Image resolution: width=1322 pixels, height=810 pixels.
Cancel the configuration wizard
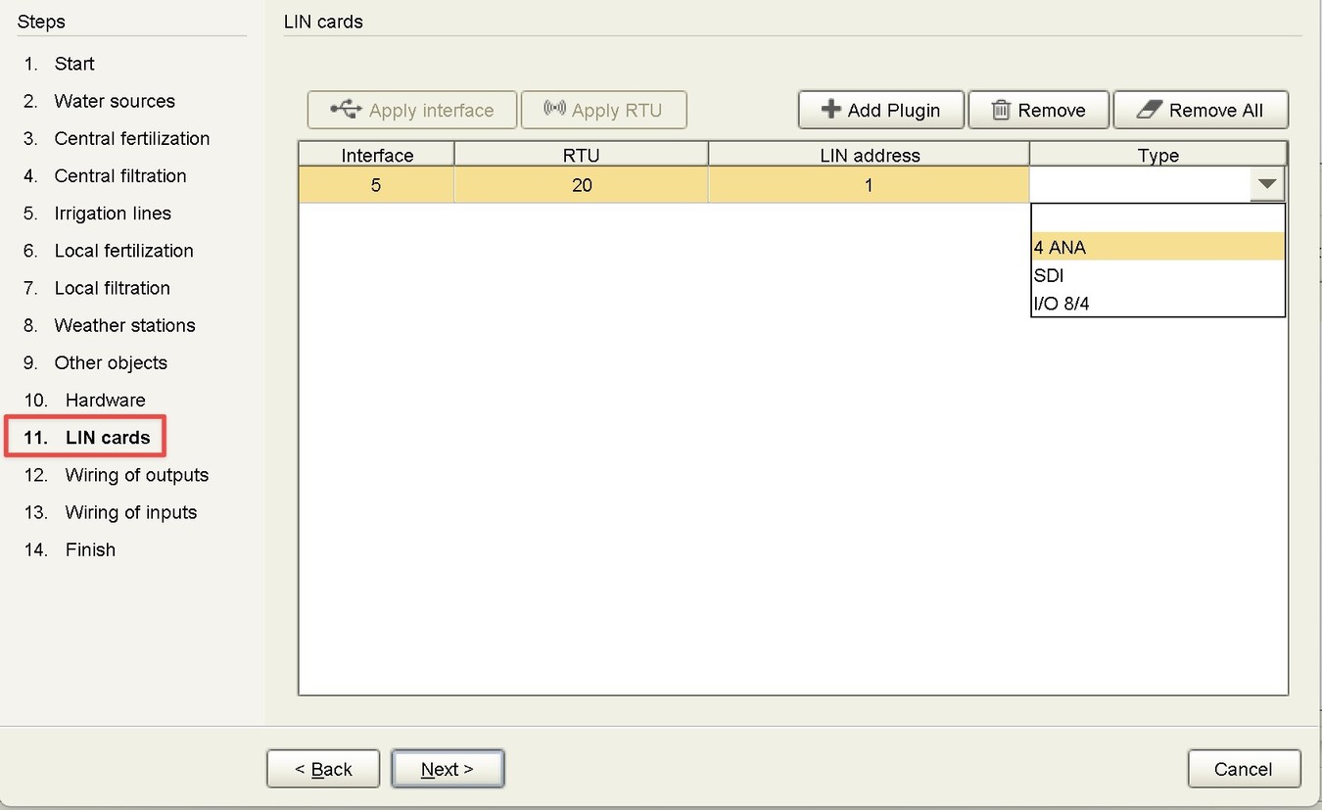1243,769
